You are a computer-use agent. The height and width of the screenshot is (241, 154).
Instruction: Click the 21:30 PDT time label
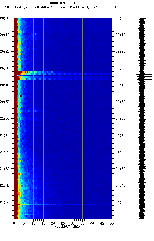pyautogui.click(x=5, y=169)
